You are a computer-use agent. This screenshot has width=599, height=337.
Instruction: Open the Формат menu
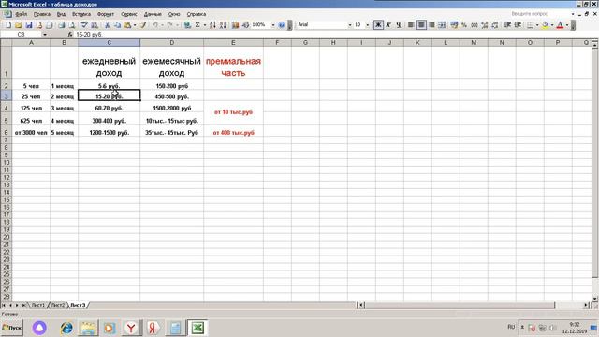click(x=106, y=14)
